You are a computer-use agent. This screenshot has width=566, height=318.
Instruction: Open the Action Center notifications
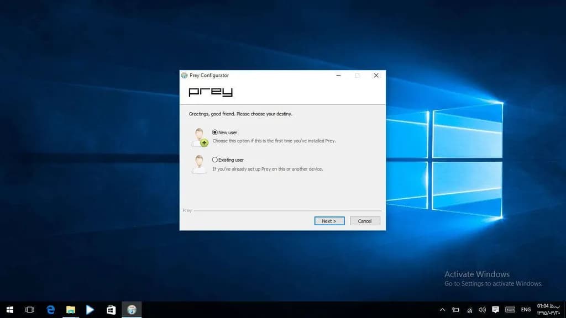pyautogui.click(x=495, y=310)
